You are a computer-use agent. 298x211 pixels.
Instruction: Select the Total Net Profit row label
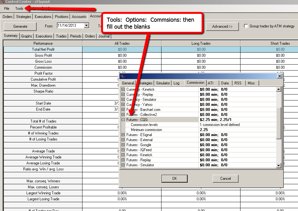pyautogui.click(x=43, y=49)
